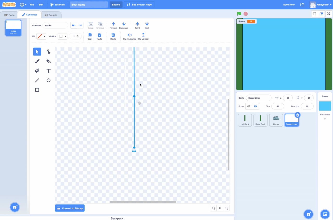Select the Rectangle tool
The image size is (333, 220).
pyautogui.click(x=37, y=90)
